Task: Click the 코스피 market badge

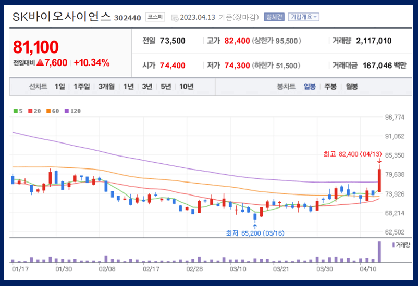Action: 155,17
